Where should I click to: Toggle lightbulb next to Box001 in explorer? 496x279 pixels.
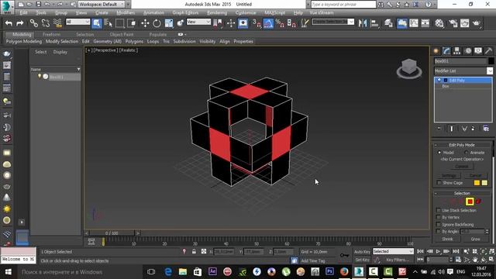(x=40, y=77)
